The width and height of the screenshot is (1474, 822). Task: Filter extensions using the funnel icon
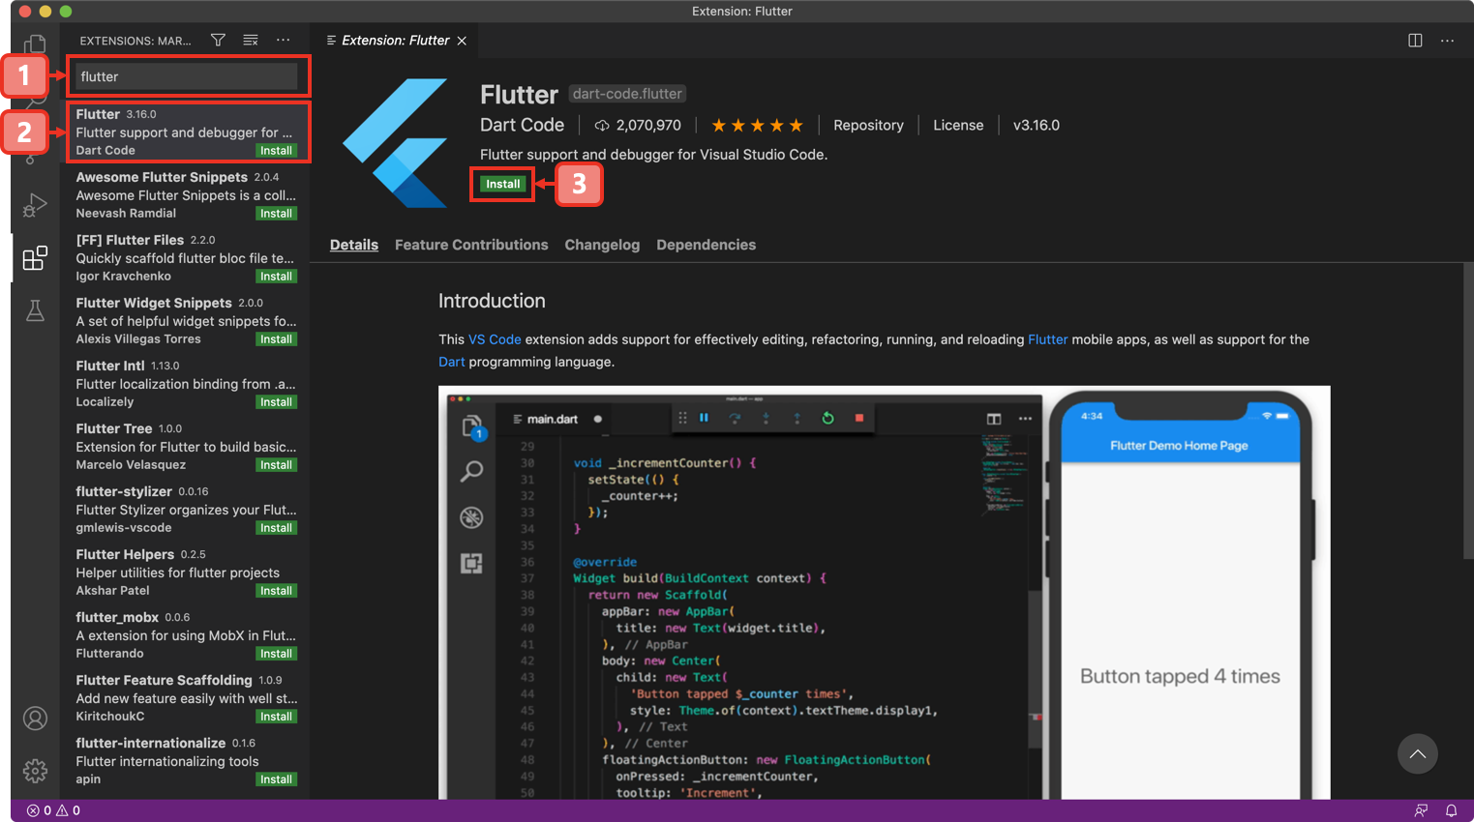(x=218, y=40)
